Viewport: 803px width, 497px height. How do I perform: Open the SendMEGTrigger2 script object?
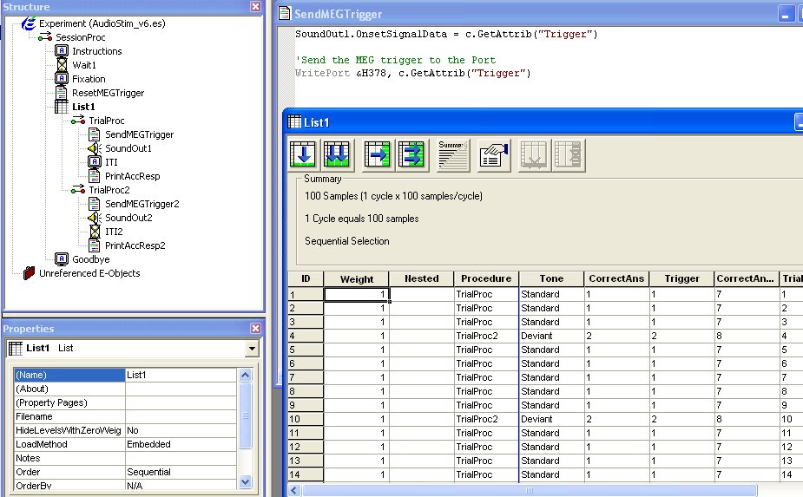point(142,204)
